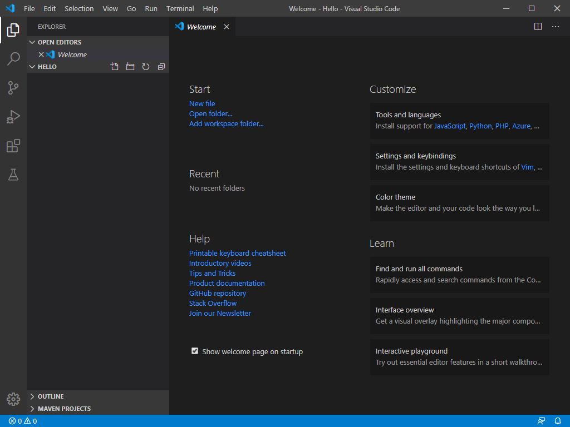Image resolution: width=570 pixels, height=427 pixels.
Task: Open the Selection menu
Action: click(79, 8)
